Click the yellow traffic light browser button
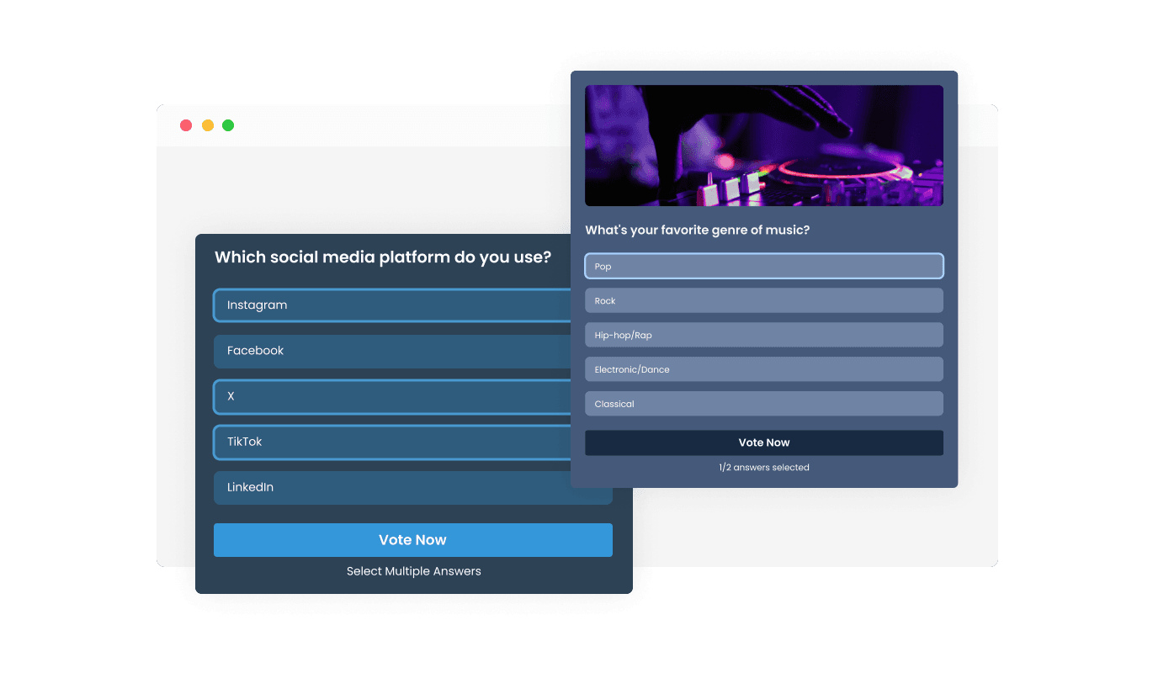This screenshot has width=1153, height=673. pos(206,125)
